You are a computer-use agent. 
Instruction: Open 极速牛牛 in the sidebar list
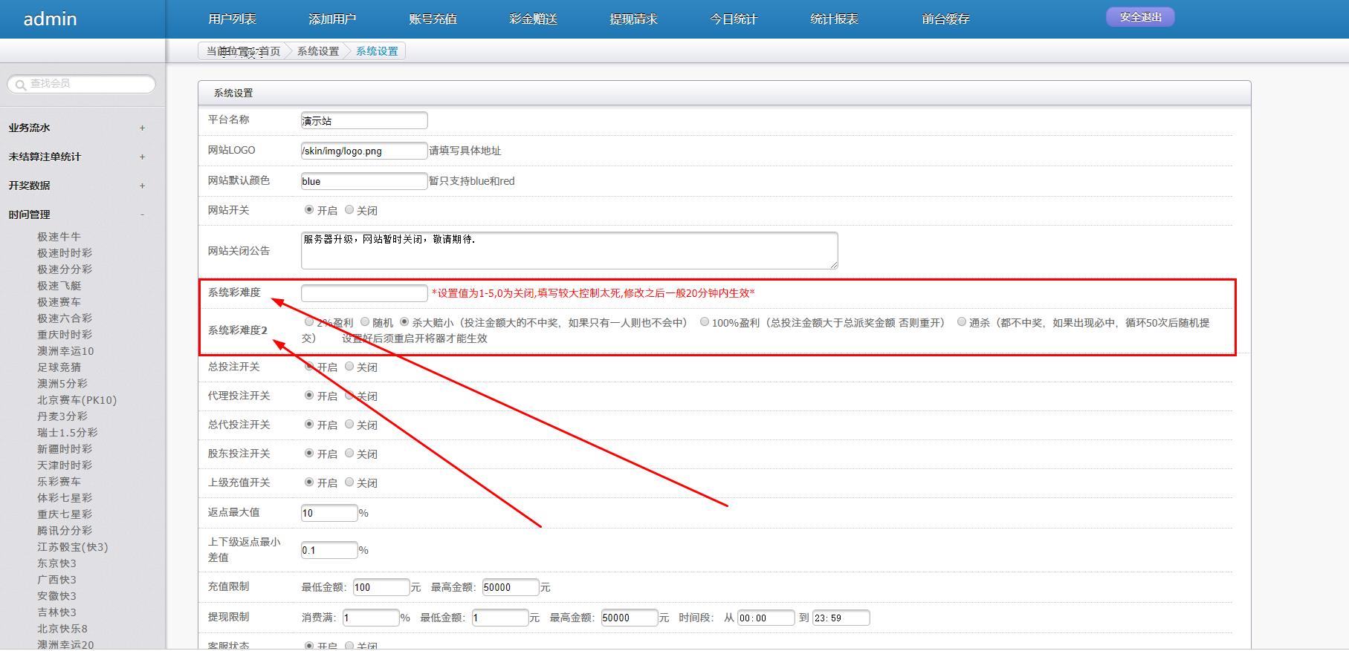click(59, 237)
